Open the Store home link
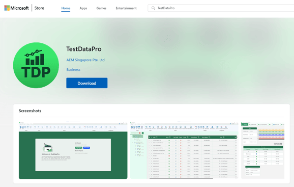Screen dimensions: 294x187 click(x=39, y=8)
